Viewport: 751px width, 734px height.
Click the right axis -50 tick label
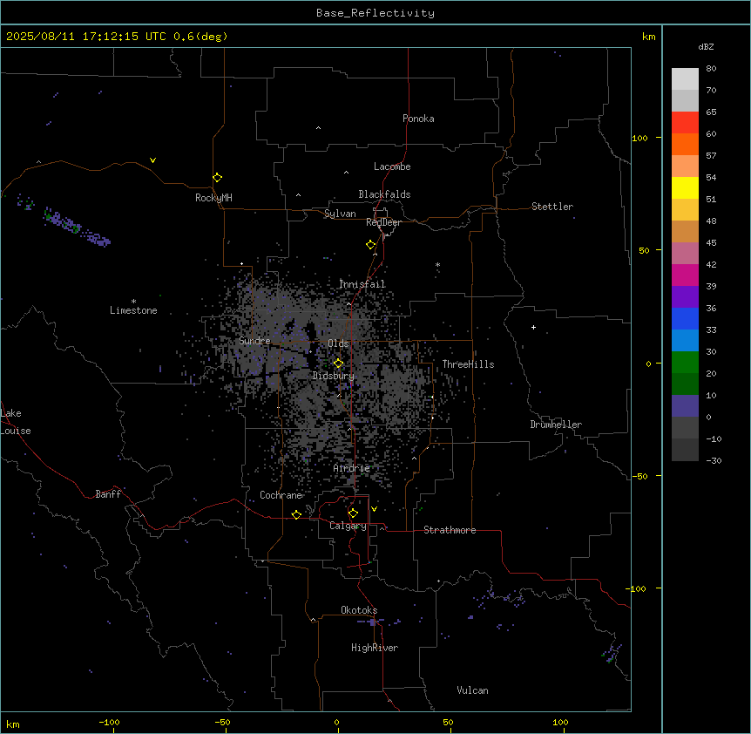click(x=639, y=476)
